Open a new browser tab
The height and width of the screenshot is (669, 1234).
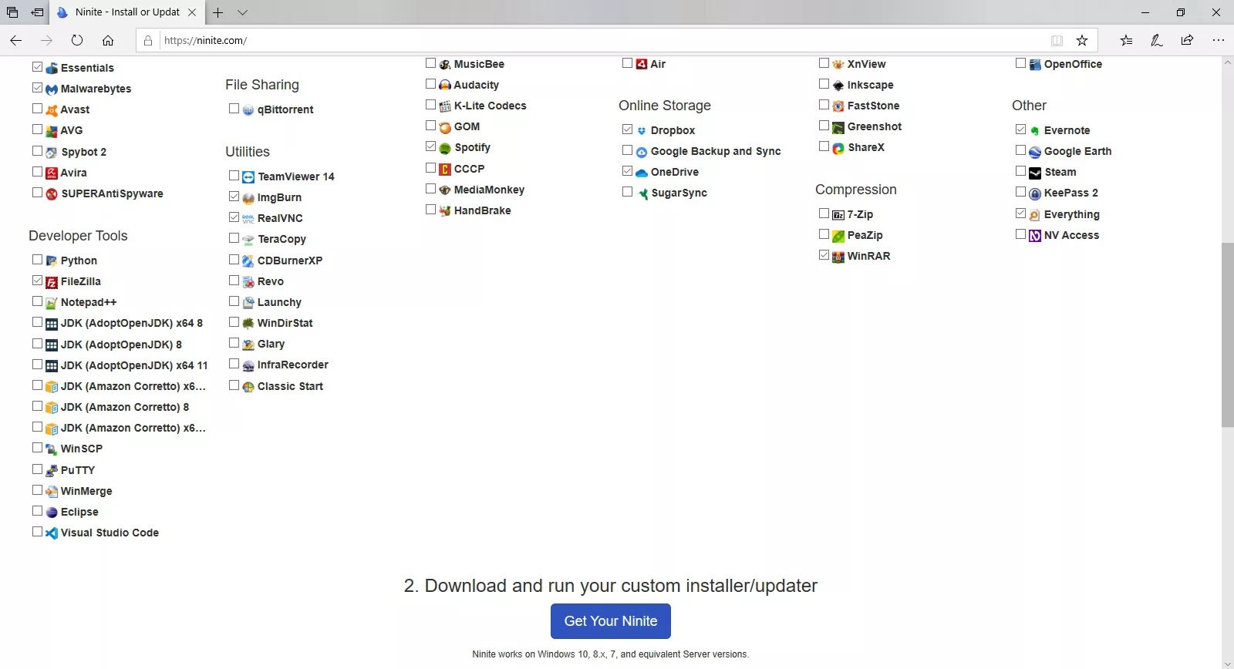tap(218, 12)
